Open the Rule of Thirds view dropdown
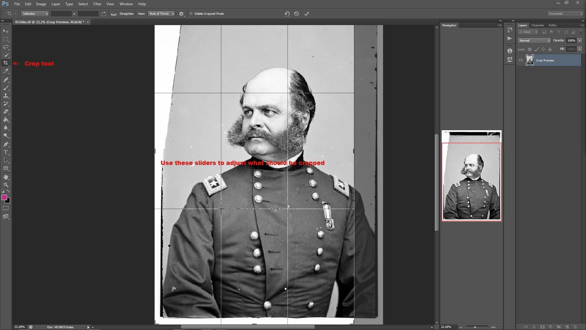 tap(161, 14)
